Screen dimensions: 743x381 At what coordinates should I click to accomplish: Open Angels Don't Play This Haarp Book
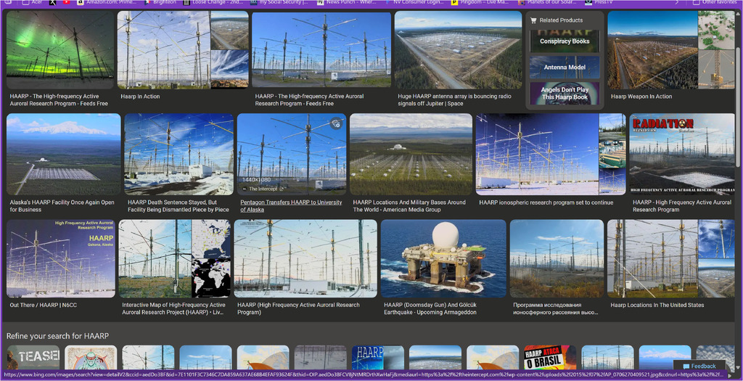click(x=565, y=94)
